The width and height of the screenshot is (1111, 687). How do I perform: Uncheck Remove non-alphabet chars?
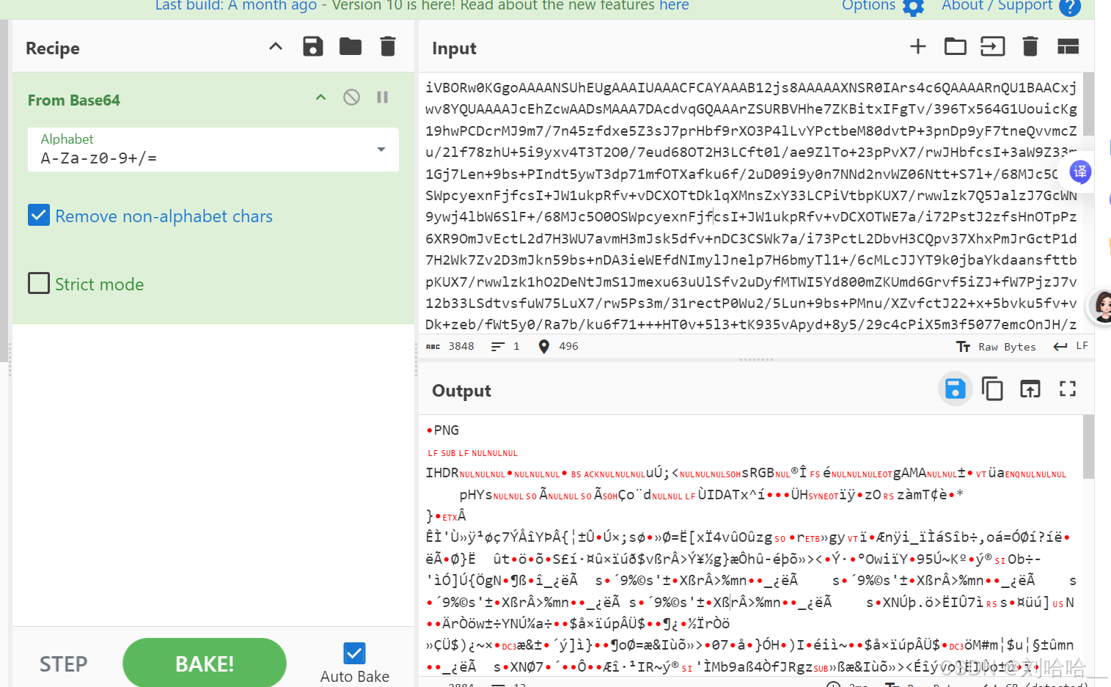[x=39, y=215]
